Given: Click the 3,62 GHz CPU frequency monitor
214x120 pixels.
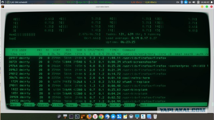Looking at the screenshot, I should click(17, 2).
